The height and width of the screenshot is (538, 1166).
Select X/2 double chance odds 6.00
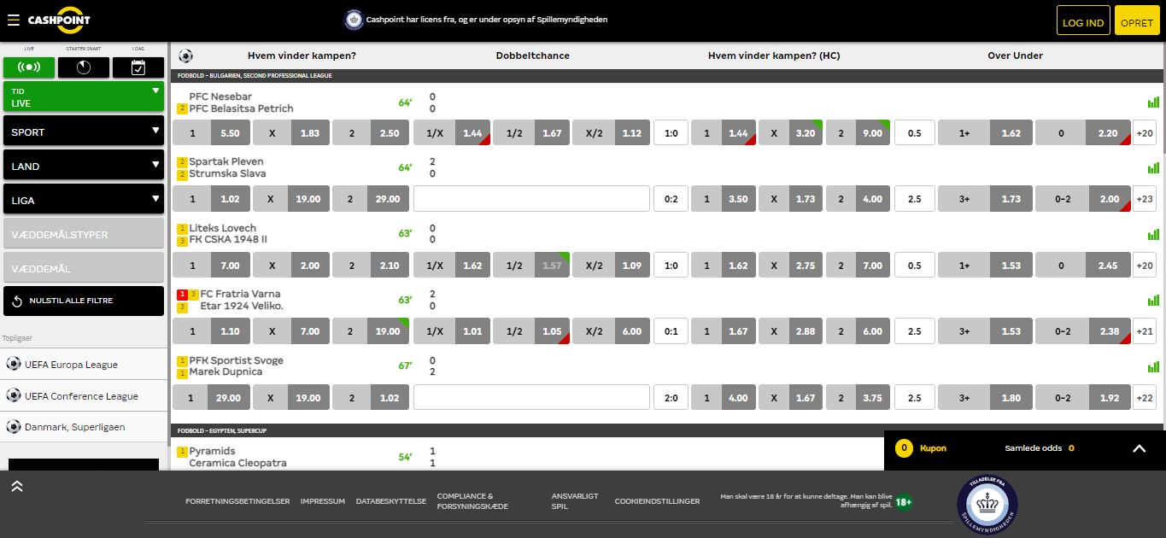click(612, 331)
